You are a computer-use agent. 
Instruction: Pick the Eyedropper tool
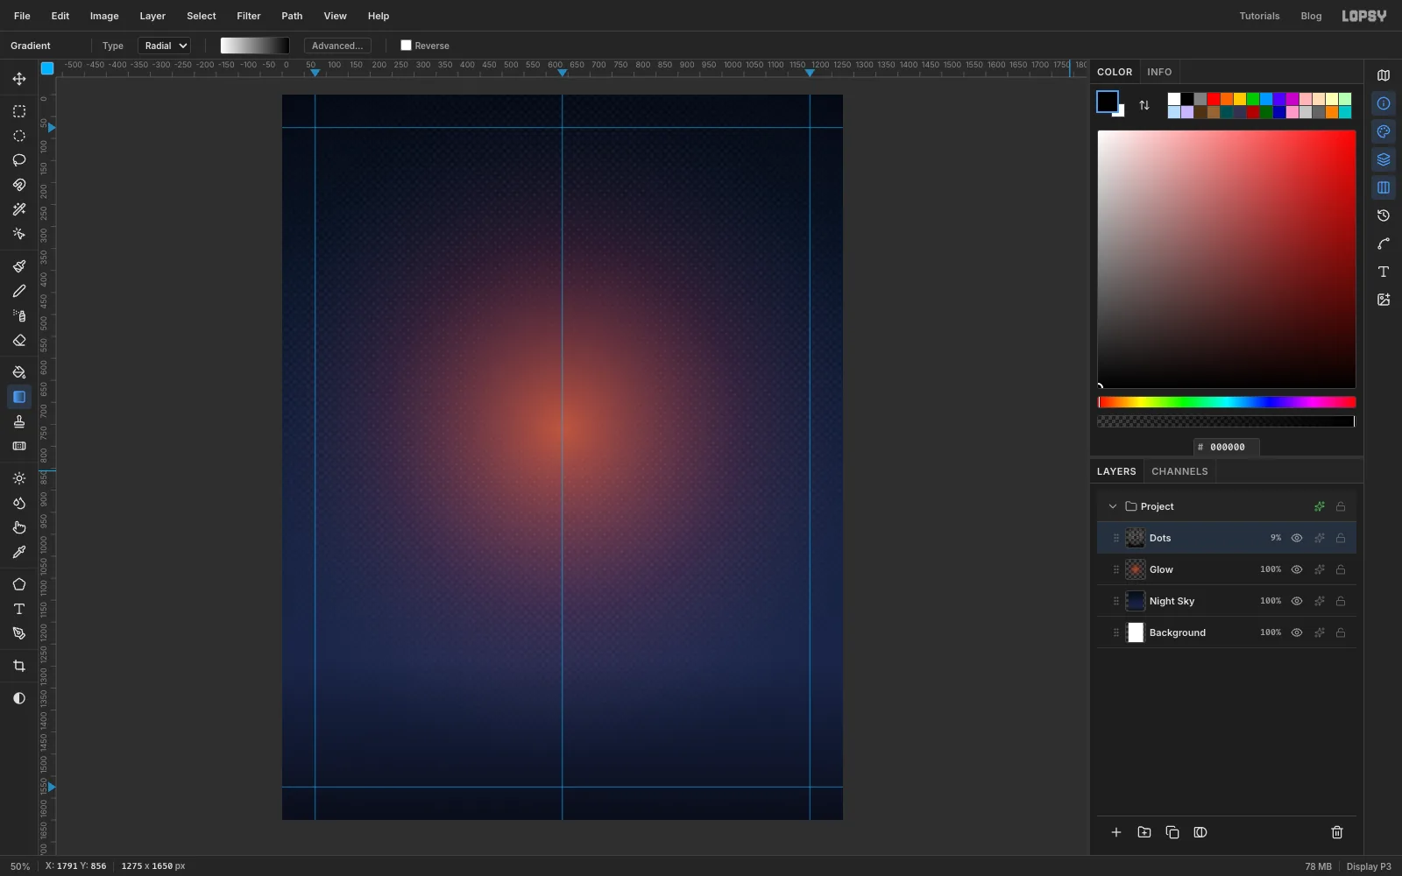19,552
